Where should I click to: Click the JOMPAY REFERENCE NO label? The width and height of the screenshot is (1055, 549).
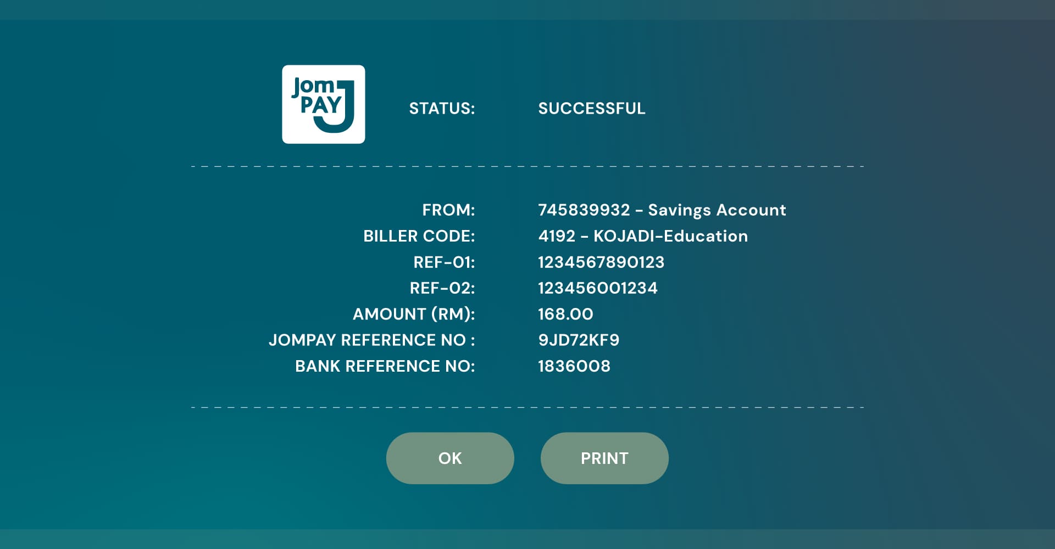point(371,340)
